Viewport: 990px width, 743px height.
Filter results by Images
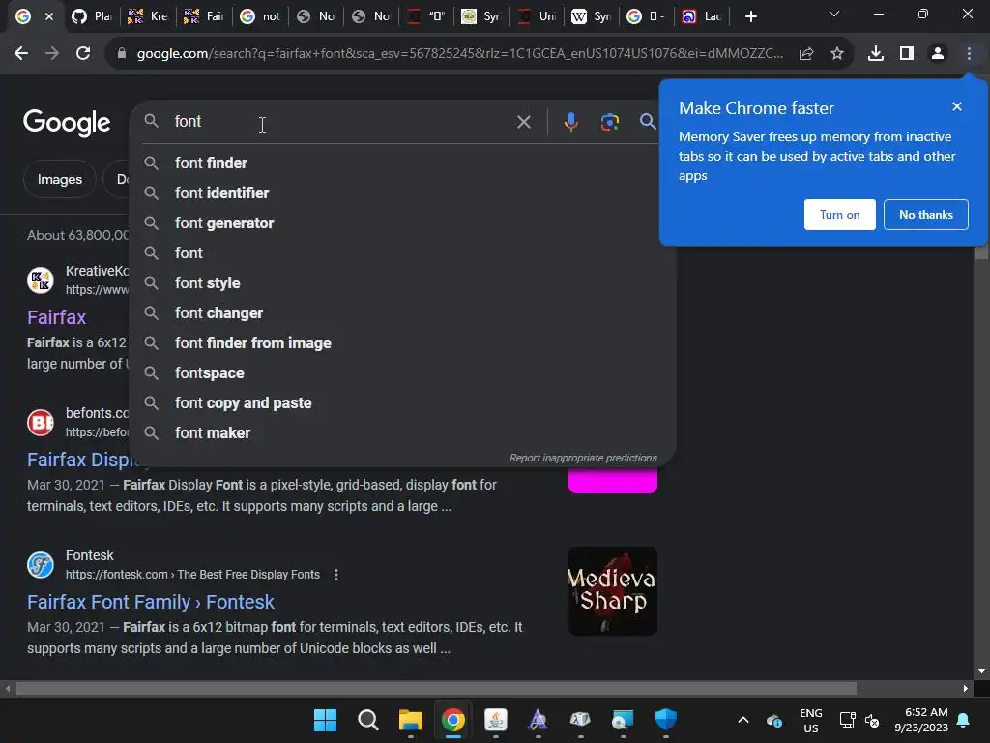60,179
